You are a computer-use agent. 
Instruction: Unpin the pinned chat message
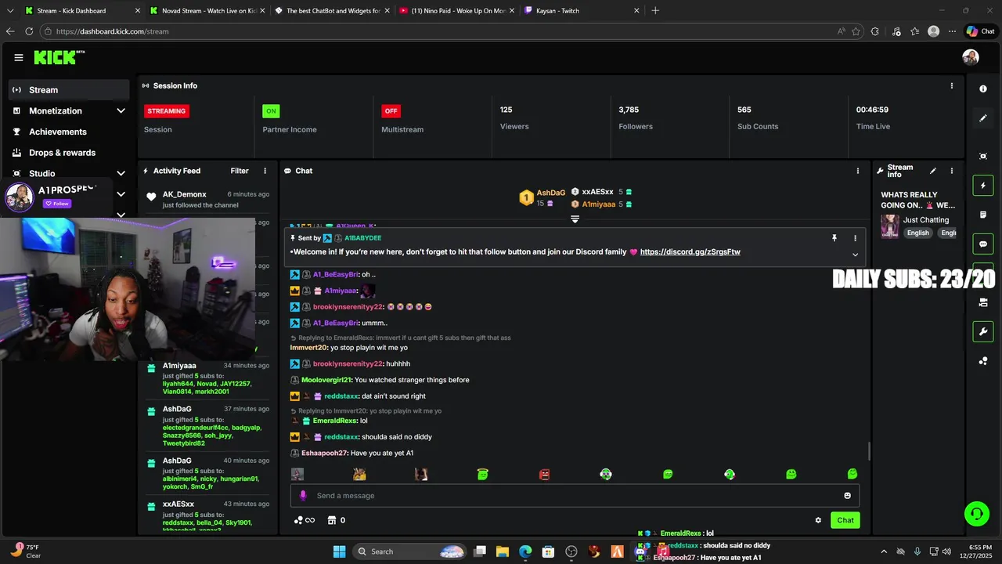(x=834, y=238)
